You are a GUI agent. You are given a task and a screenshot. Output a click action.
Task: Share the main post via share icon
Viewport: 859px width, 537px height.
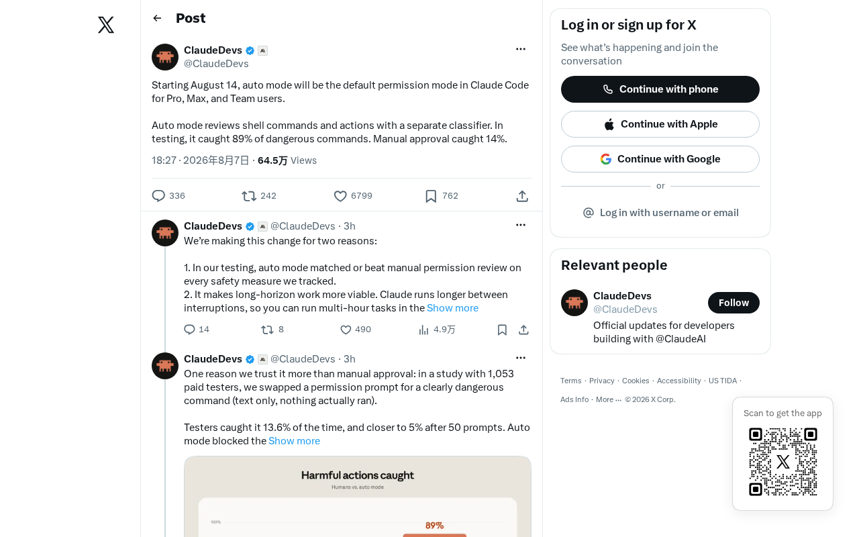click(x=522, y=196)
